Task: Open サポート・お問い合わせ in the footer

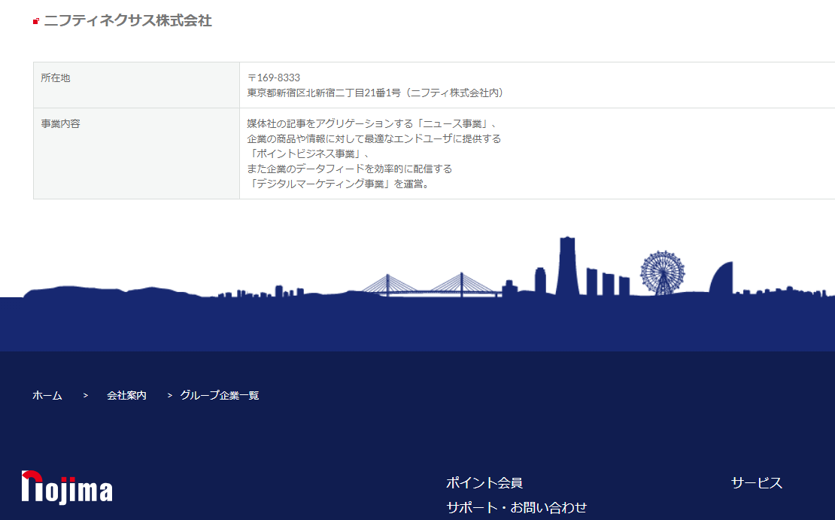Action: [516, 507]
